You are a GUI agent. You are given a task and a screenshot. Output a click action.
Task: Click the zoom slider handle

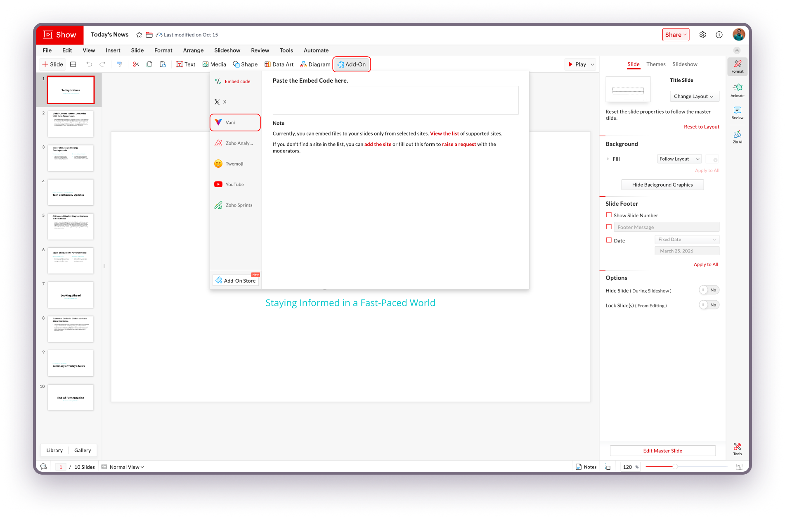click(675, 467)
